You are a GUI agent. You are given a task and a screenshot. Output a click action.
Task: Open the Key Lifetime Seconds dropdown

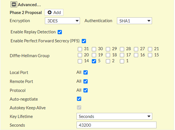pos(114,116)
